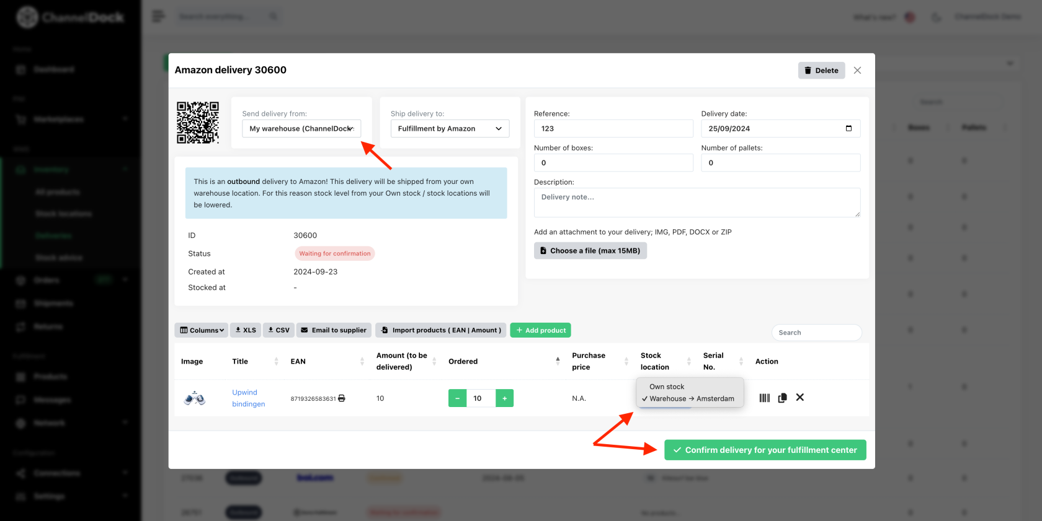The image size is (1042, 521).
Task: Open Stock locations in the sidebar
Action: pyautogui.click(x=64, y=214)
